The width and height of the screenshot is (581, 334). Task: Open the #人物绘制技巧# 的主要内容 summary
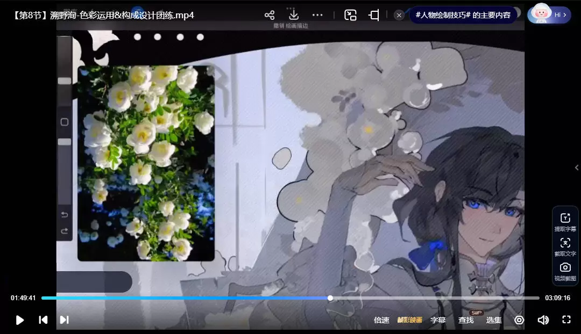[463, 15]
